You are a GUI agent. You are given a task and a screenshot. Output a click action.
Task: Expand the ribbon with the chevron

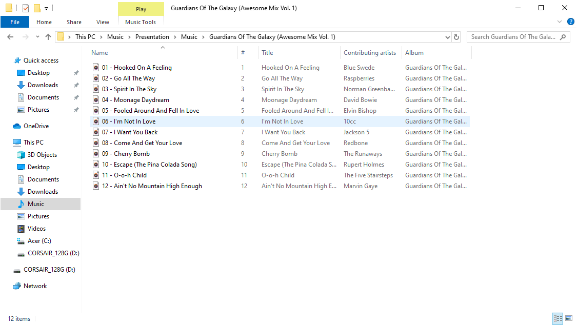[560, 22]
